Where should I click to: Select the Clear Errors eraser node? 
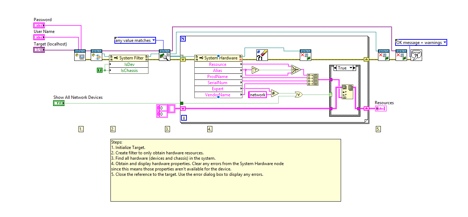pos(262,55)
